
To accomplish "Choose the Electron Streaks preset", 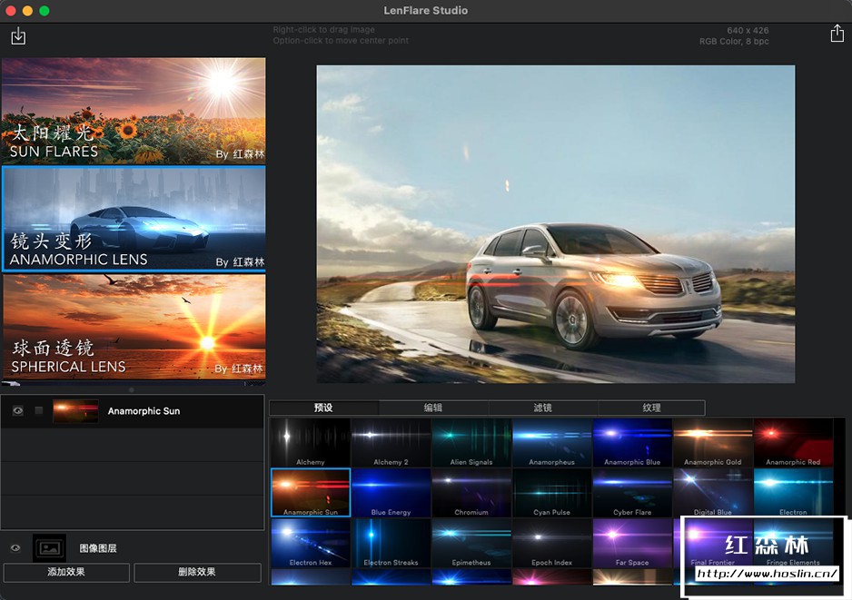I will point(391,543).
